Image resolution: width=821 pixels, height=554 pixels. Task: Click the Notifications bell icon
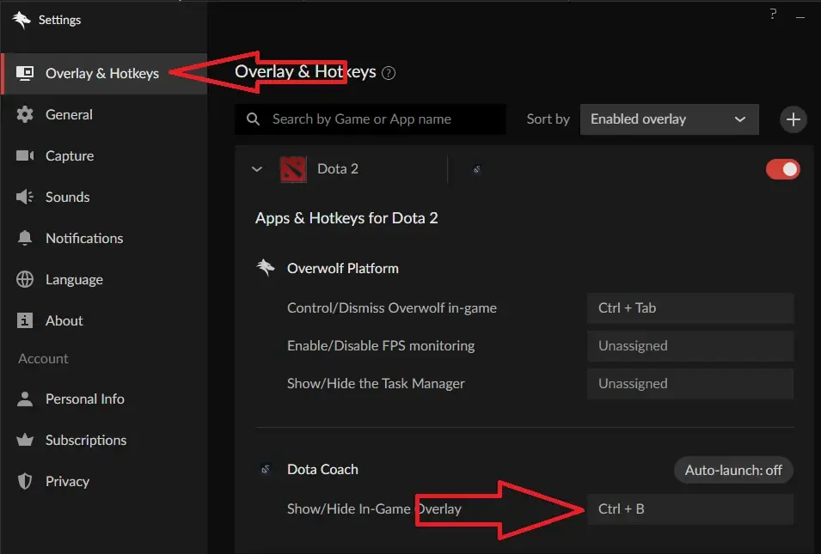coord(26,238)
